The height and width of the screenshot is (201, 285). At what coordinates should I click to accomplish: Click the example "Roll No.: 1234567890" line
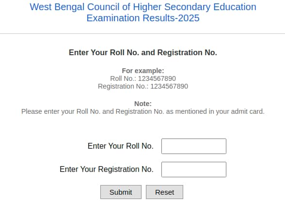[x=143, y=78]
